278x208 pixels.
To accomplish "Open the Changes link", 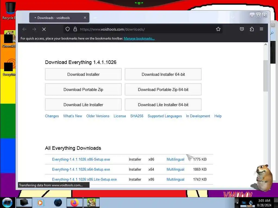I will pos(52,116).
